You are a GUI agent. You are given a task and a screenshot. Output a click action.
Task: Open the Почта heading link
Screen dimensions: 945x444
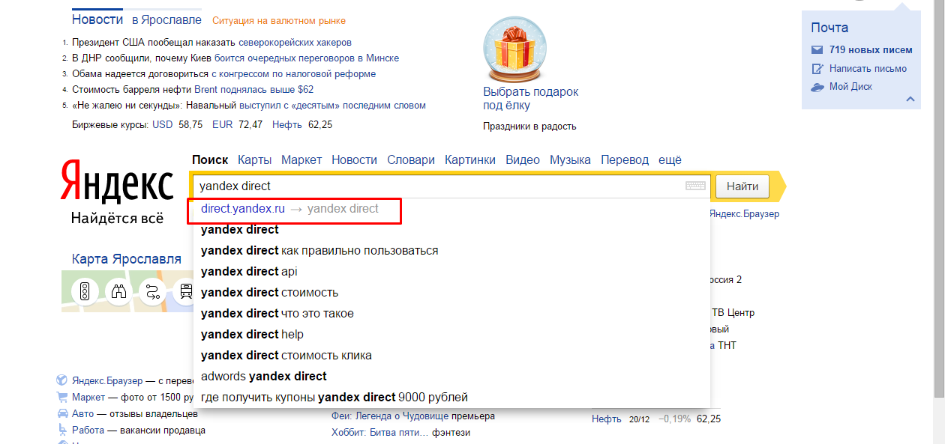pos(829,28)
